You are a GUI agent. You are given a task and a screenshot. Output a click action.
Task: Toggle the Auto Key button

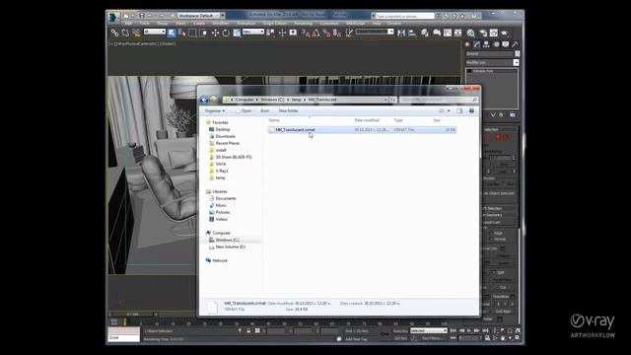click(x=400, y=331)
